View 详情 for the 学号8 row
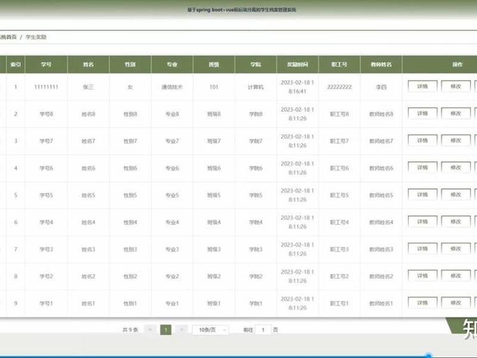Image resolution: width=477 pixels, height=358 pixels. click(x=423, y=113)
